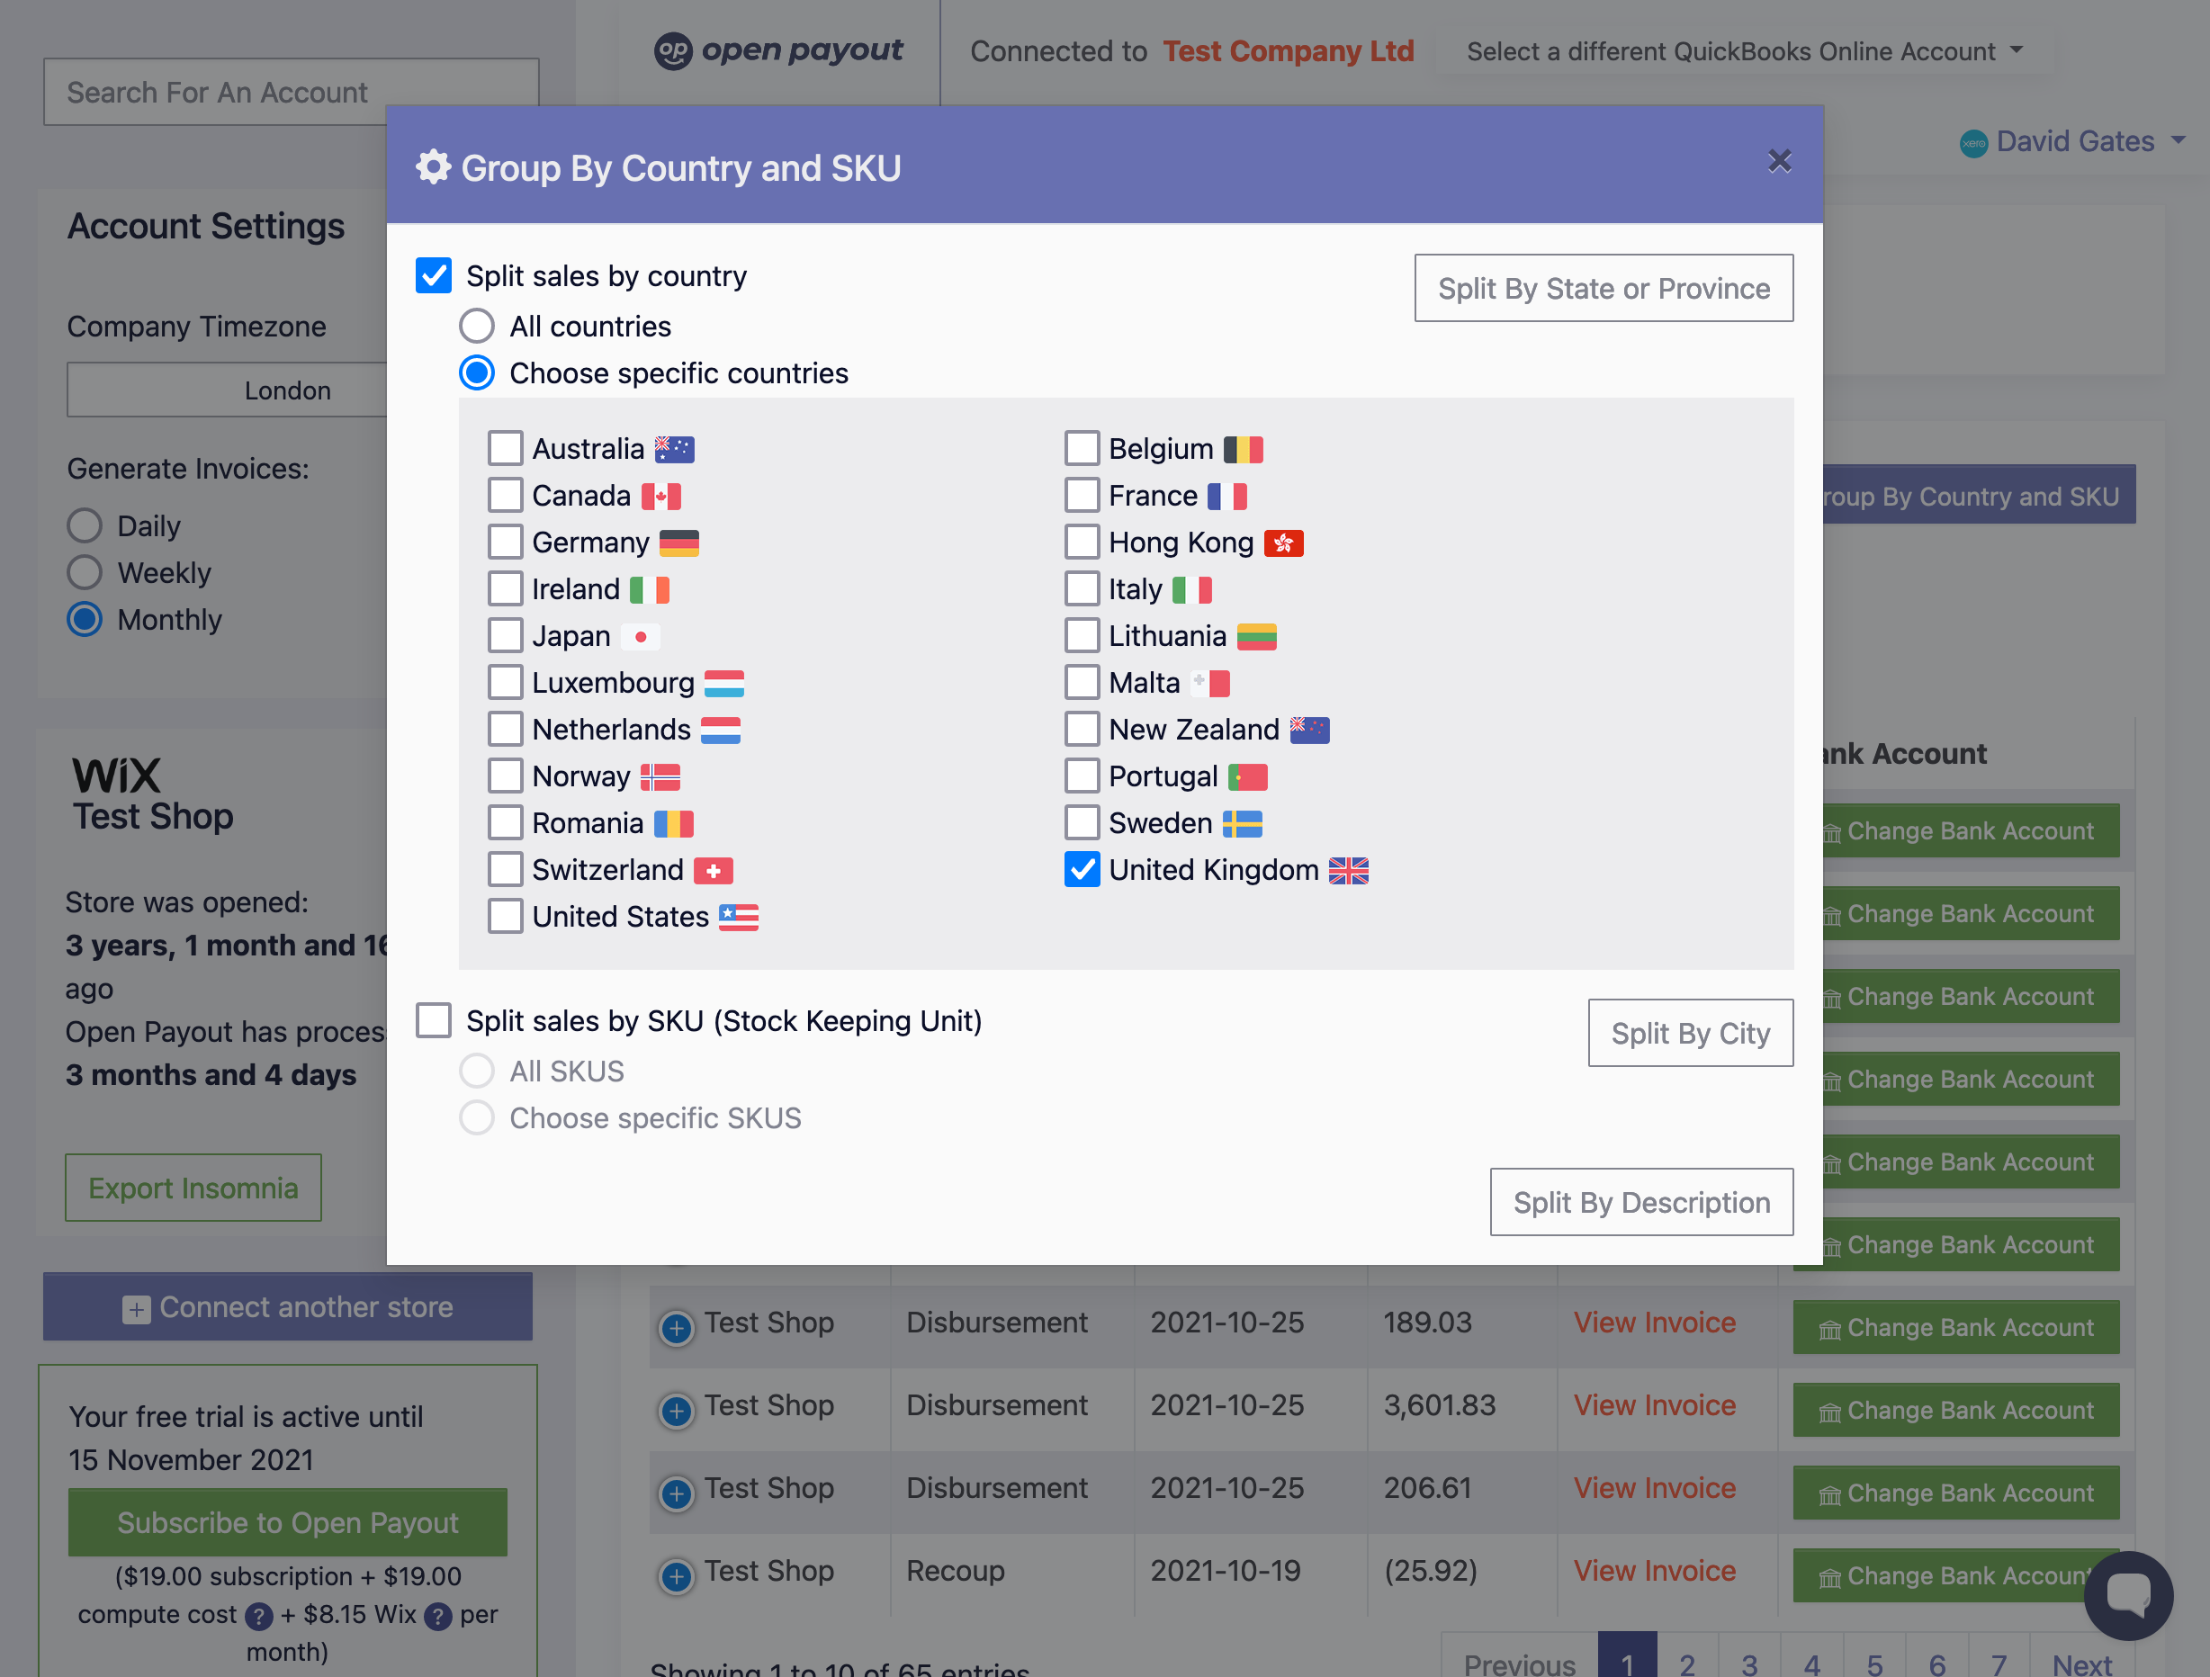Click the Switzerland flag icon
This screenshot has width=2210, height=1677.
pos(714,871)
